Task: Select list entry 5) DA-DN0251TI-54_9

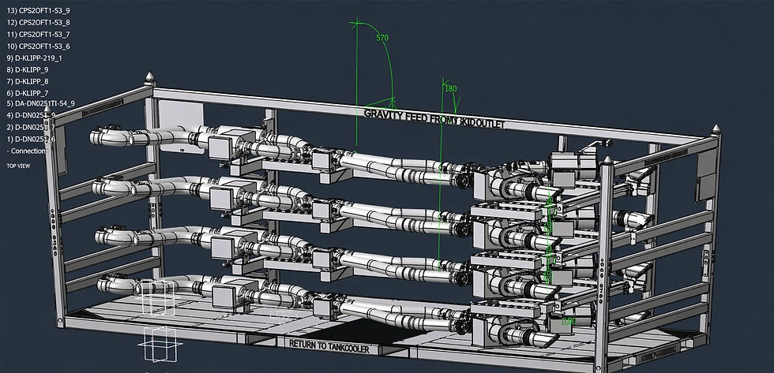Action: pos(40,103)
